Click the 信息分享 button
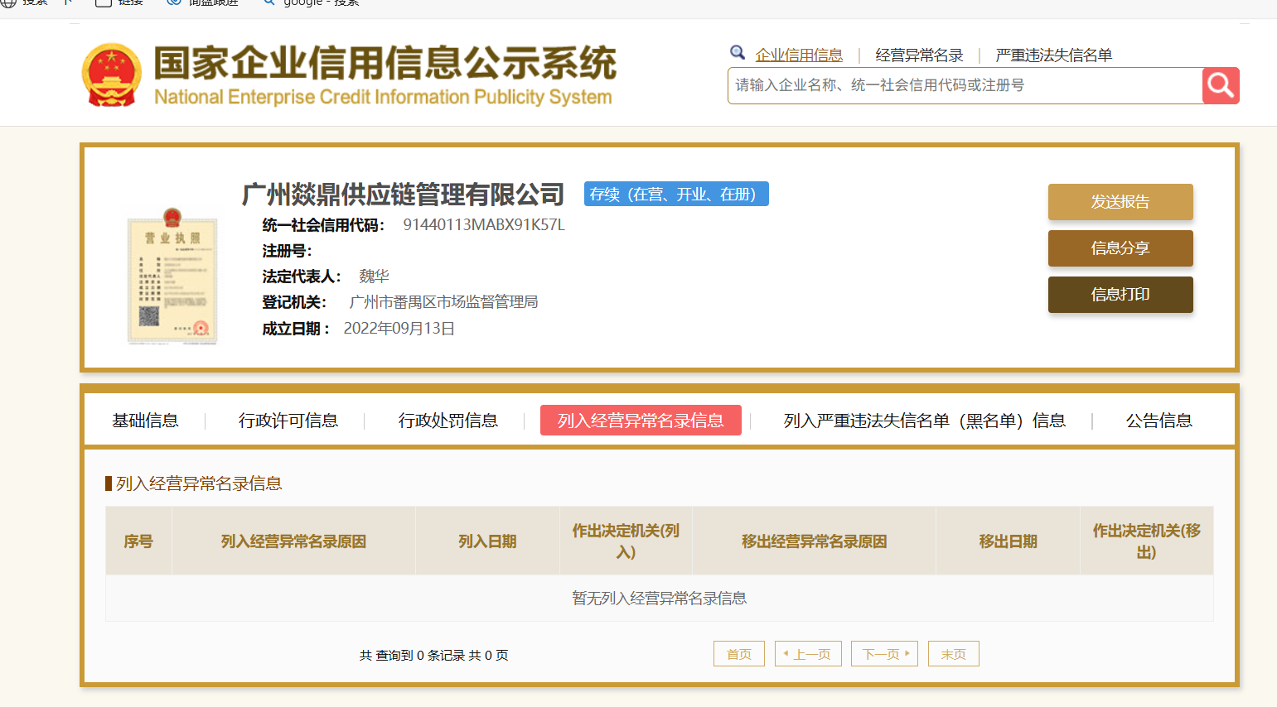1277x707 pixels. point(1120,248)
